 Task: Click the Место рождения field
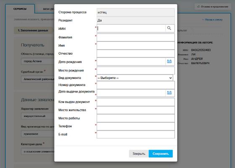(x=136, y=71)
